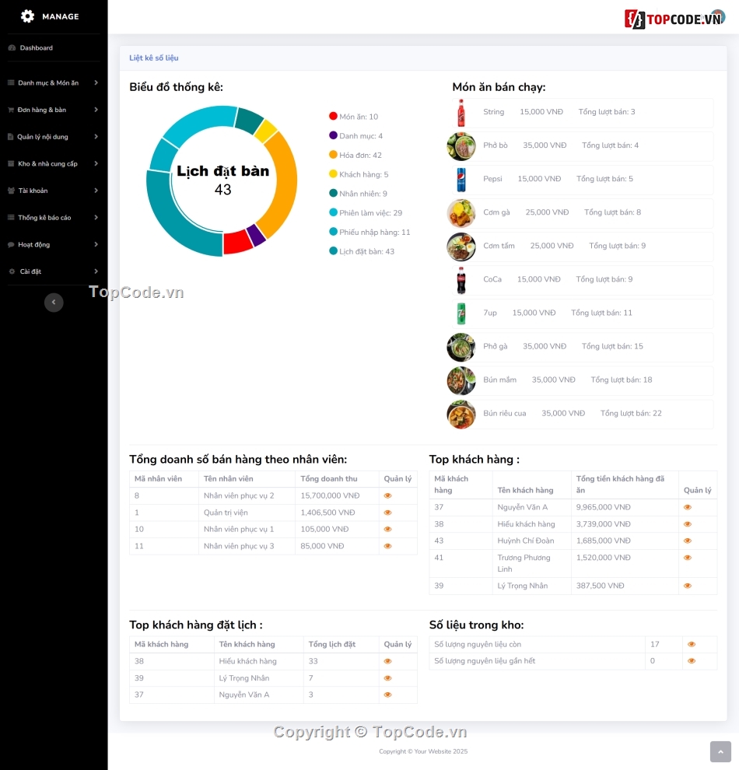This screenshot has width=739, height=770.
Task: Click the gear icon next to Cài đặt
Action: click(x=11, y=271)
